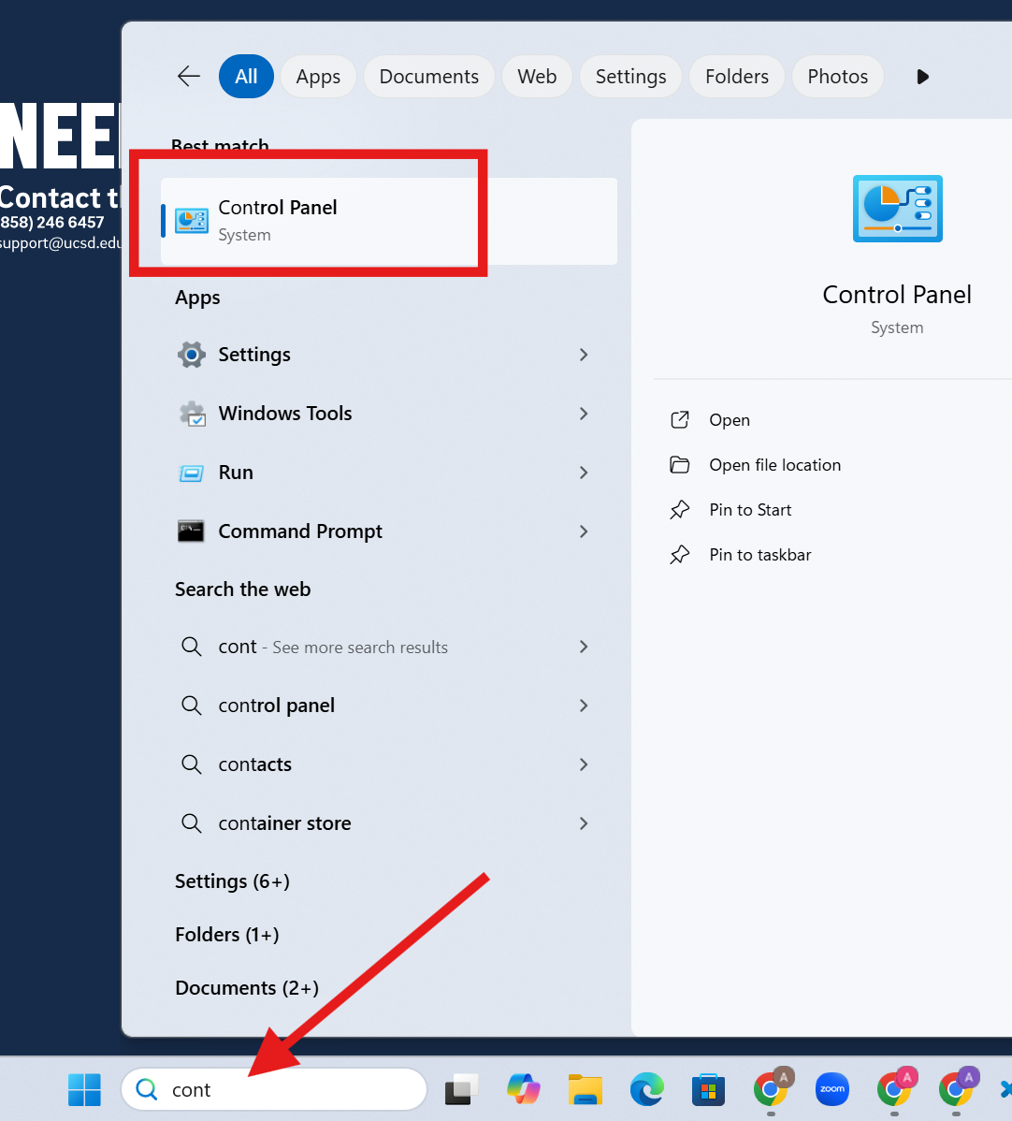Open Windows Tools
Image resolution: width=1012 pixels, height=1121 pixels.
(284, 413)
